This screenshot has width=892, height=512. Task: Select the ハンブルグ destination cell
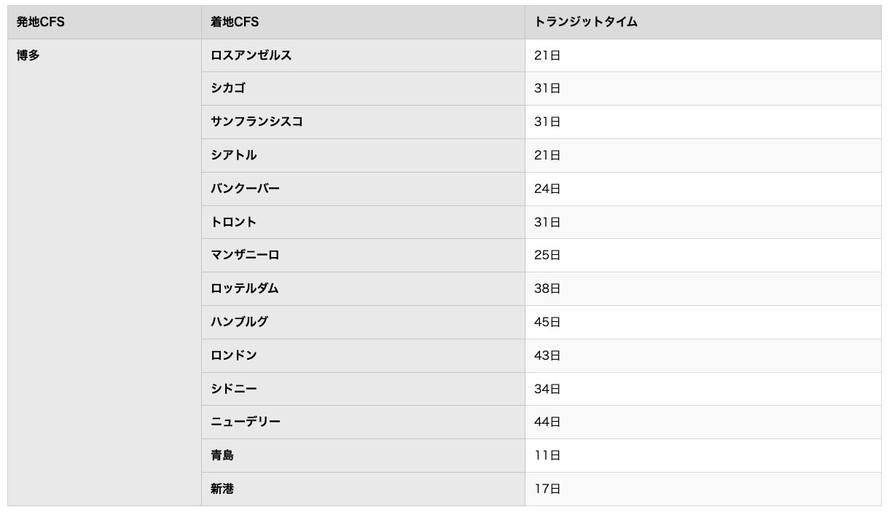click(x=363, y=322)
